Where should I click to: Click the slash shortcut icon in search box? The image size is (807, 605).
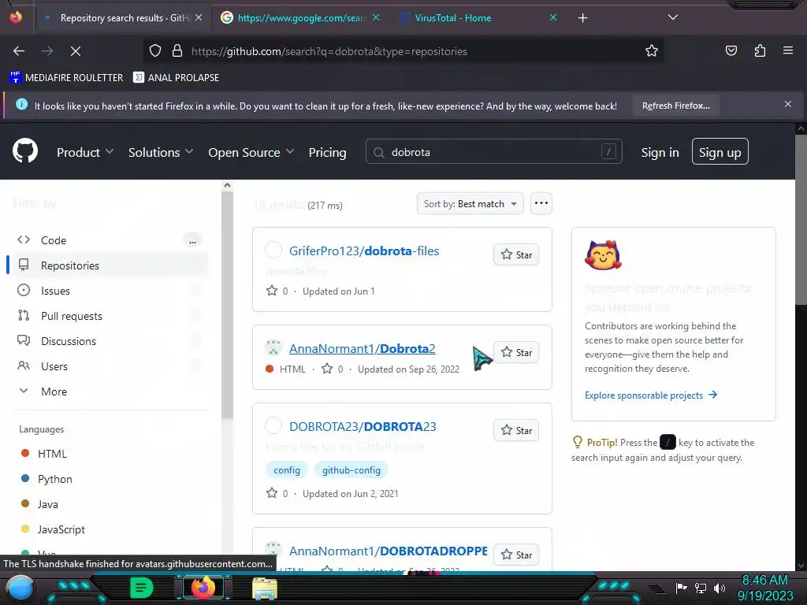click(608, 152)
